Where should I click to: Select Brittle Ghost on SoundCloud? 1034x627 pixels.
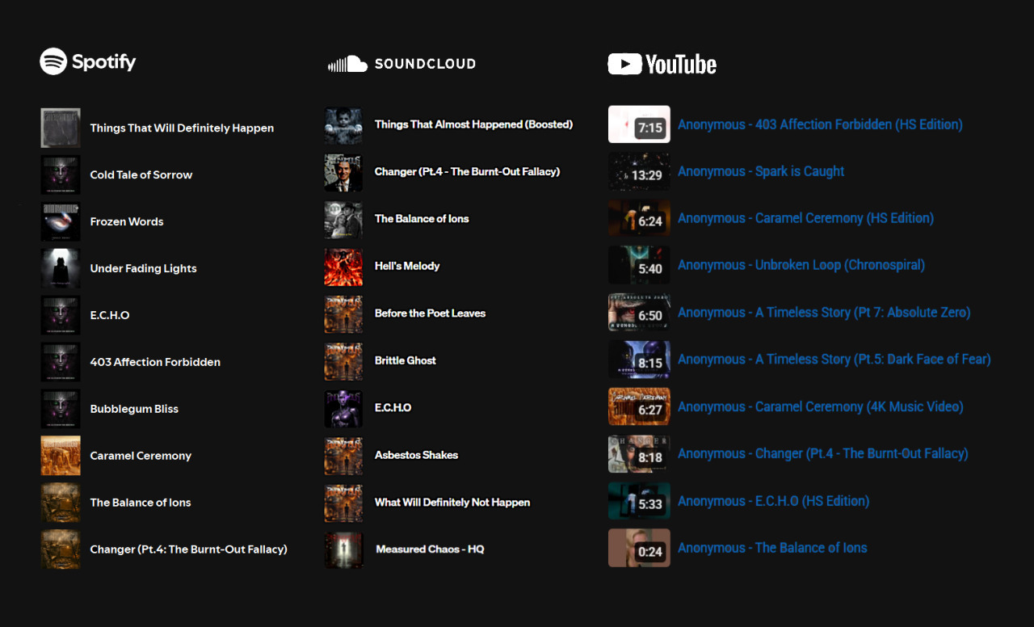point(405,360)
